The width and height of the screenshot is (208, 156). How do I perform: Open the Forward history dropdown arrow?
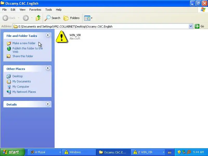point(32,18)
